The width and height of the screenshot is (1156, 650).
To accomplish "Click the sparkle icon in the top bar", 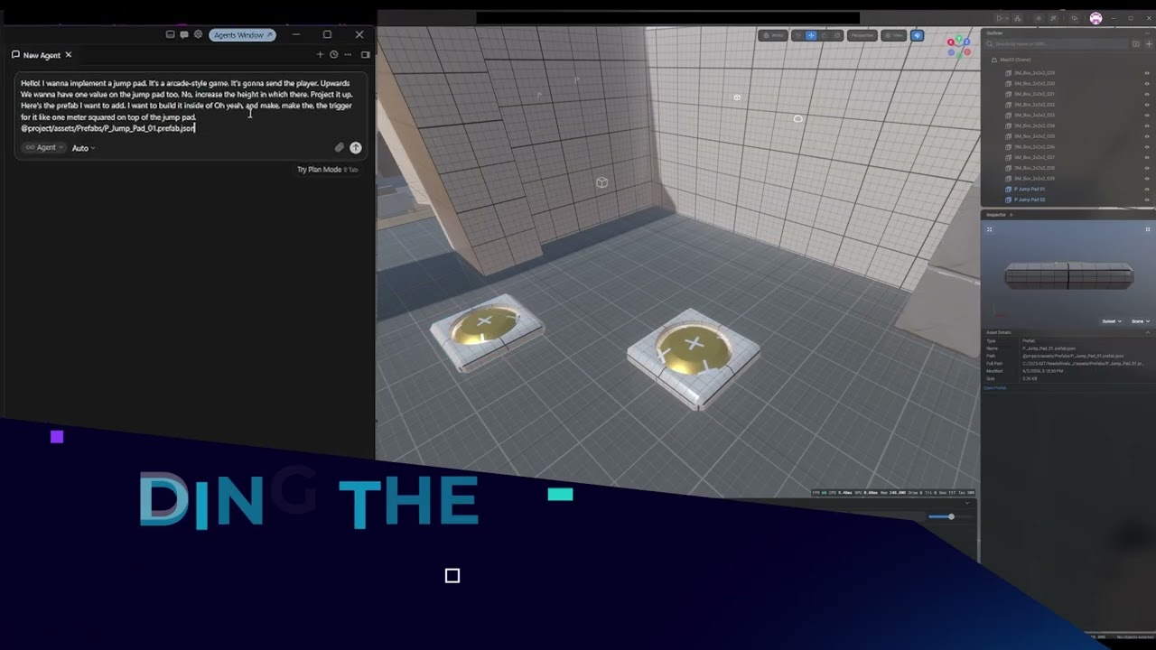I will (x=1039, y=18).
